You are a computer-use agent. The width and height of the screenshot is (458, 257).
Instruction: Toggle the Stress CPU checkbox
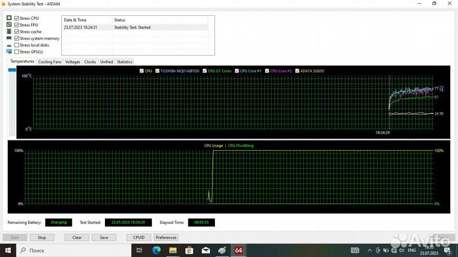[17, 18]
